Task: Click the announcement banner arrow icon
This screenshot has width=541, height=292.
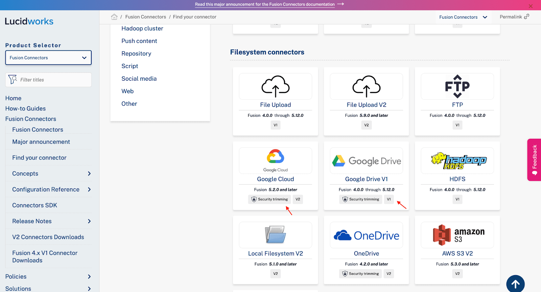Action: tap(341, 4)
